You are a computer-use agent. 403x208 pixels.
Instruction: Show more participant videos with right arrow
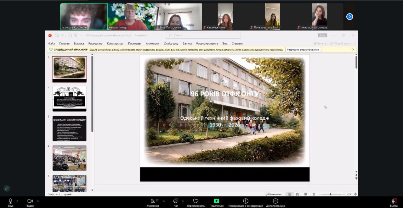[349, 17]
